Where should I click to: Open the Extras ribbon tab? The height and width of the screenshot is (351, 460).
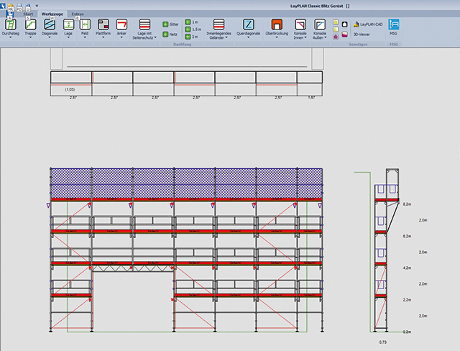(78, 14)
